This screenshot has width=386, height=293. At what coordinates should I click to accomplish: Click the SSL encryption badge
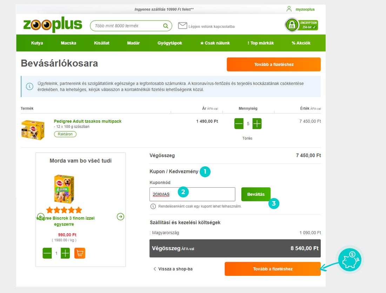point(301,25)
